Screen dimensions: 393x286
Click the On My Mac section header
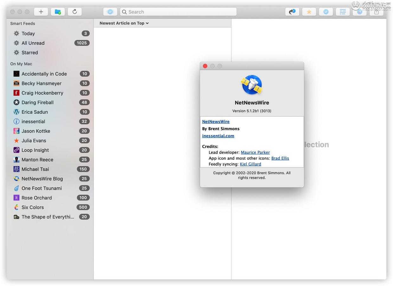pos(21,64)
